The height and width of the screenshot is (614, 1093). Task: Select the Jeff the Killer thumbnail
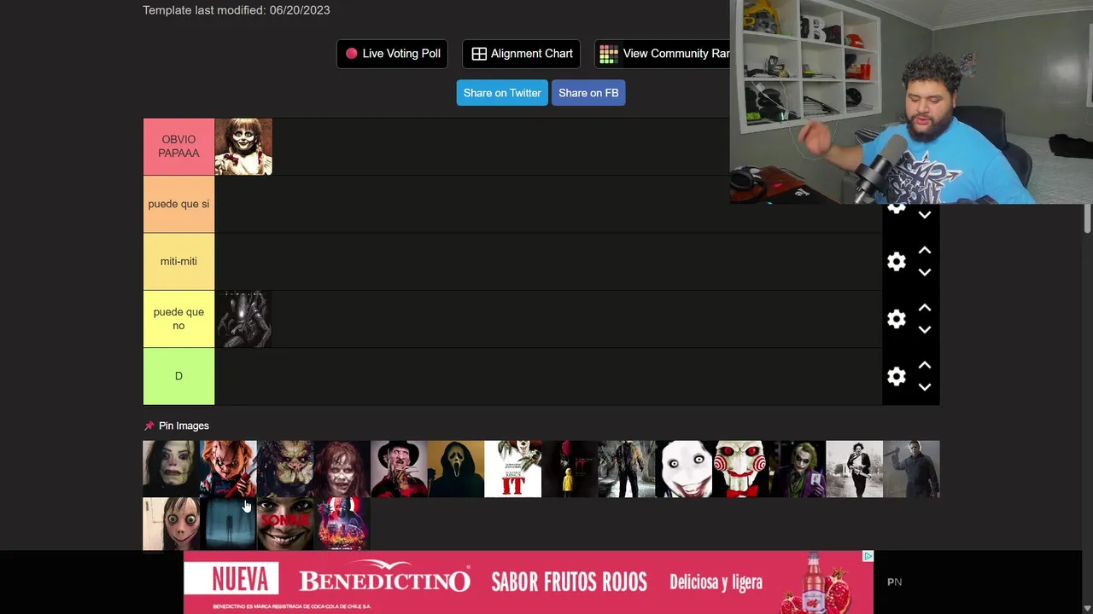click(683, 469)
